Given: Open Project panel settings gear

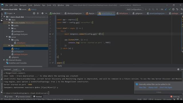Looking at the screenshot, I should point(42,13).
